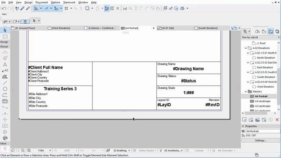Open the File menu
This screenshot has width=281, height=158.
pyautogui.click(x=4, y=2)
